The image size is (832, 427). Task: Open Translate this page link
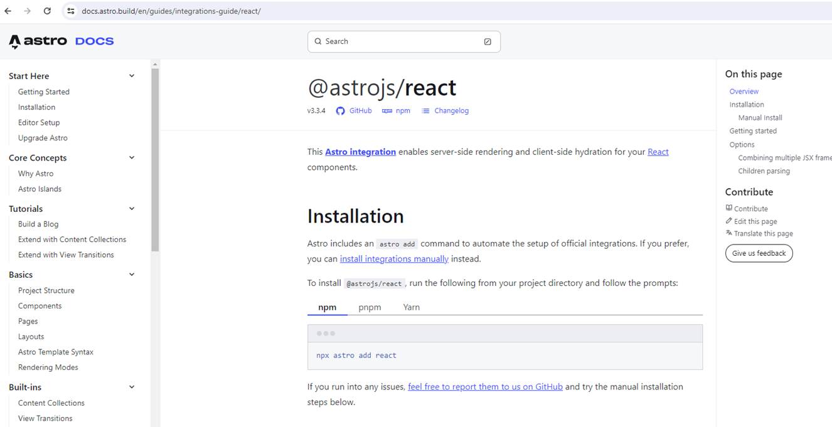764,234
